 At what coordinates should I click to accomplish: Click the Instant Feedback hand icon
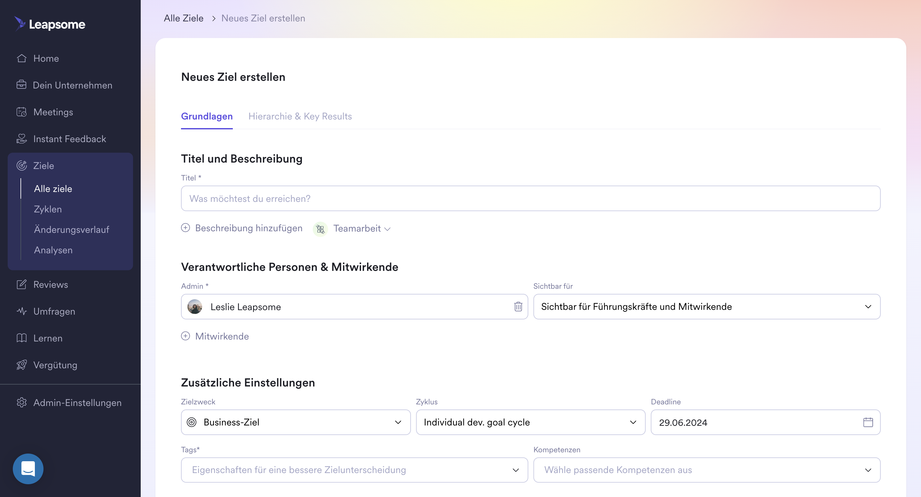(x=21, y=139)
